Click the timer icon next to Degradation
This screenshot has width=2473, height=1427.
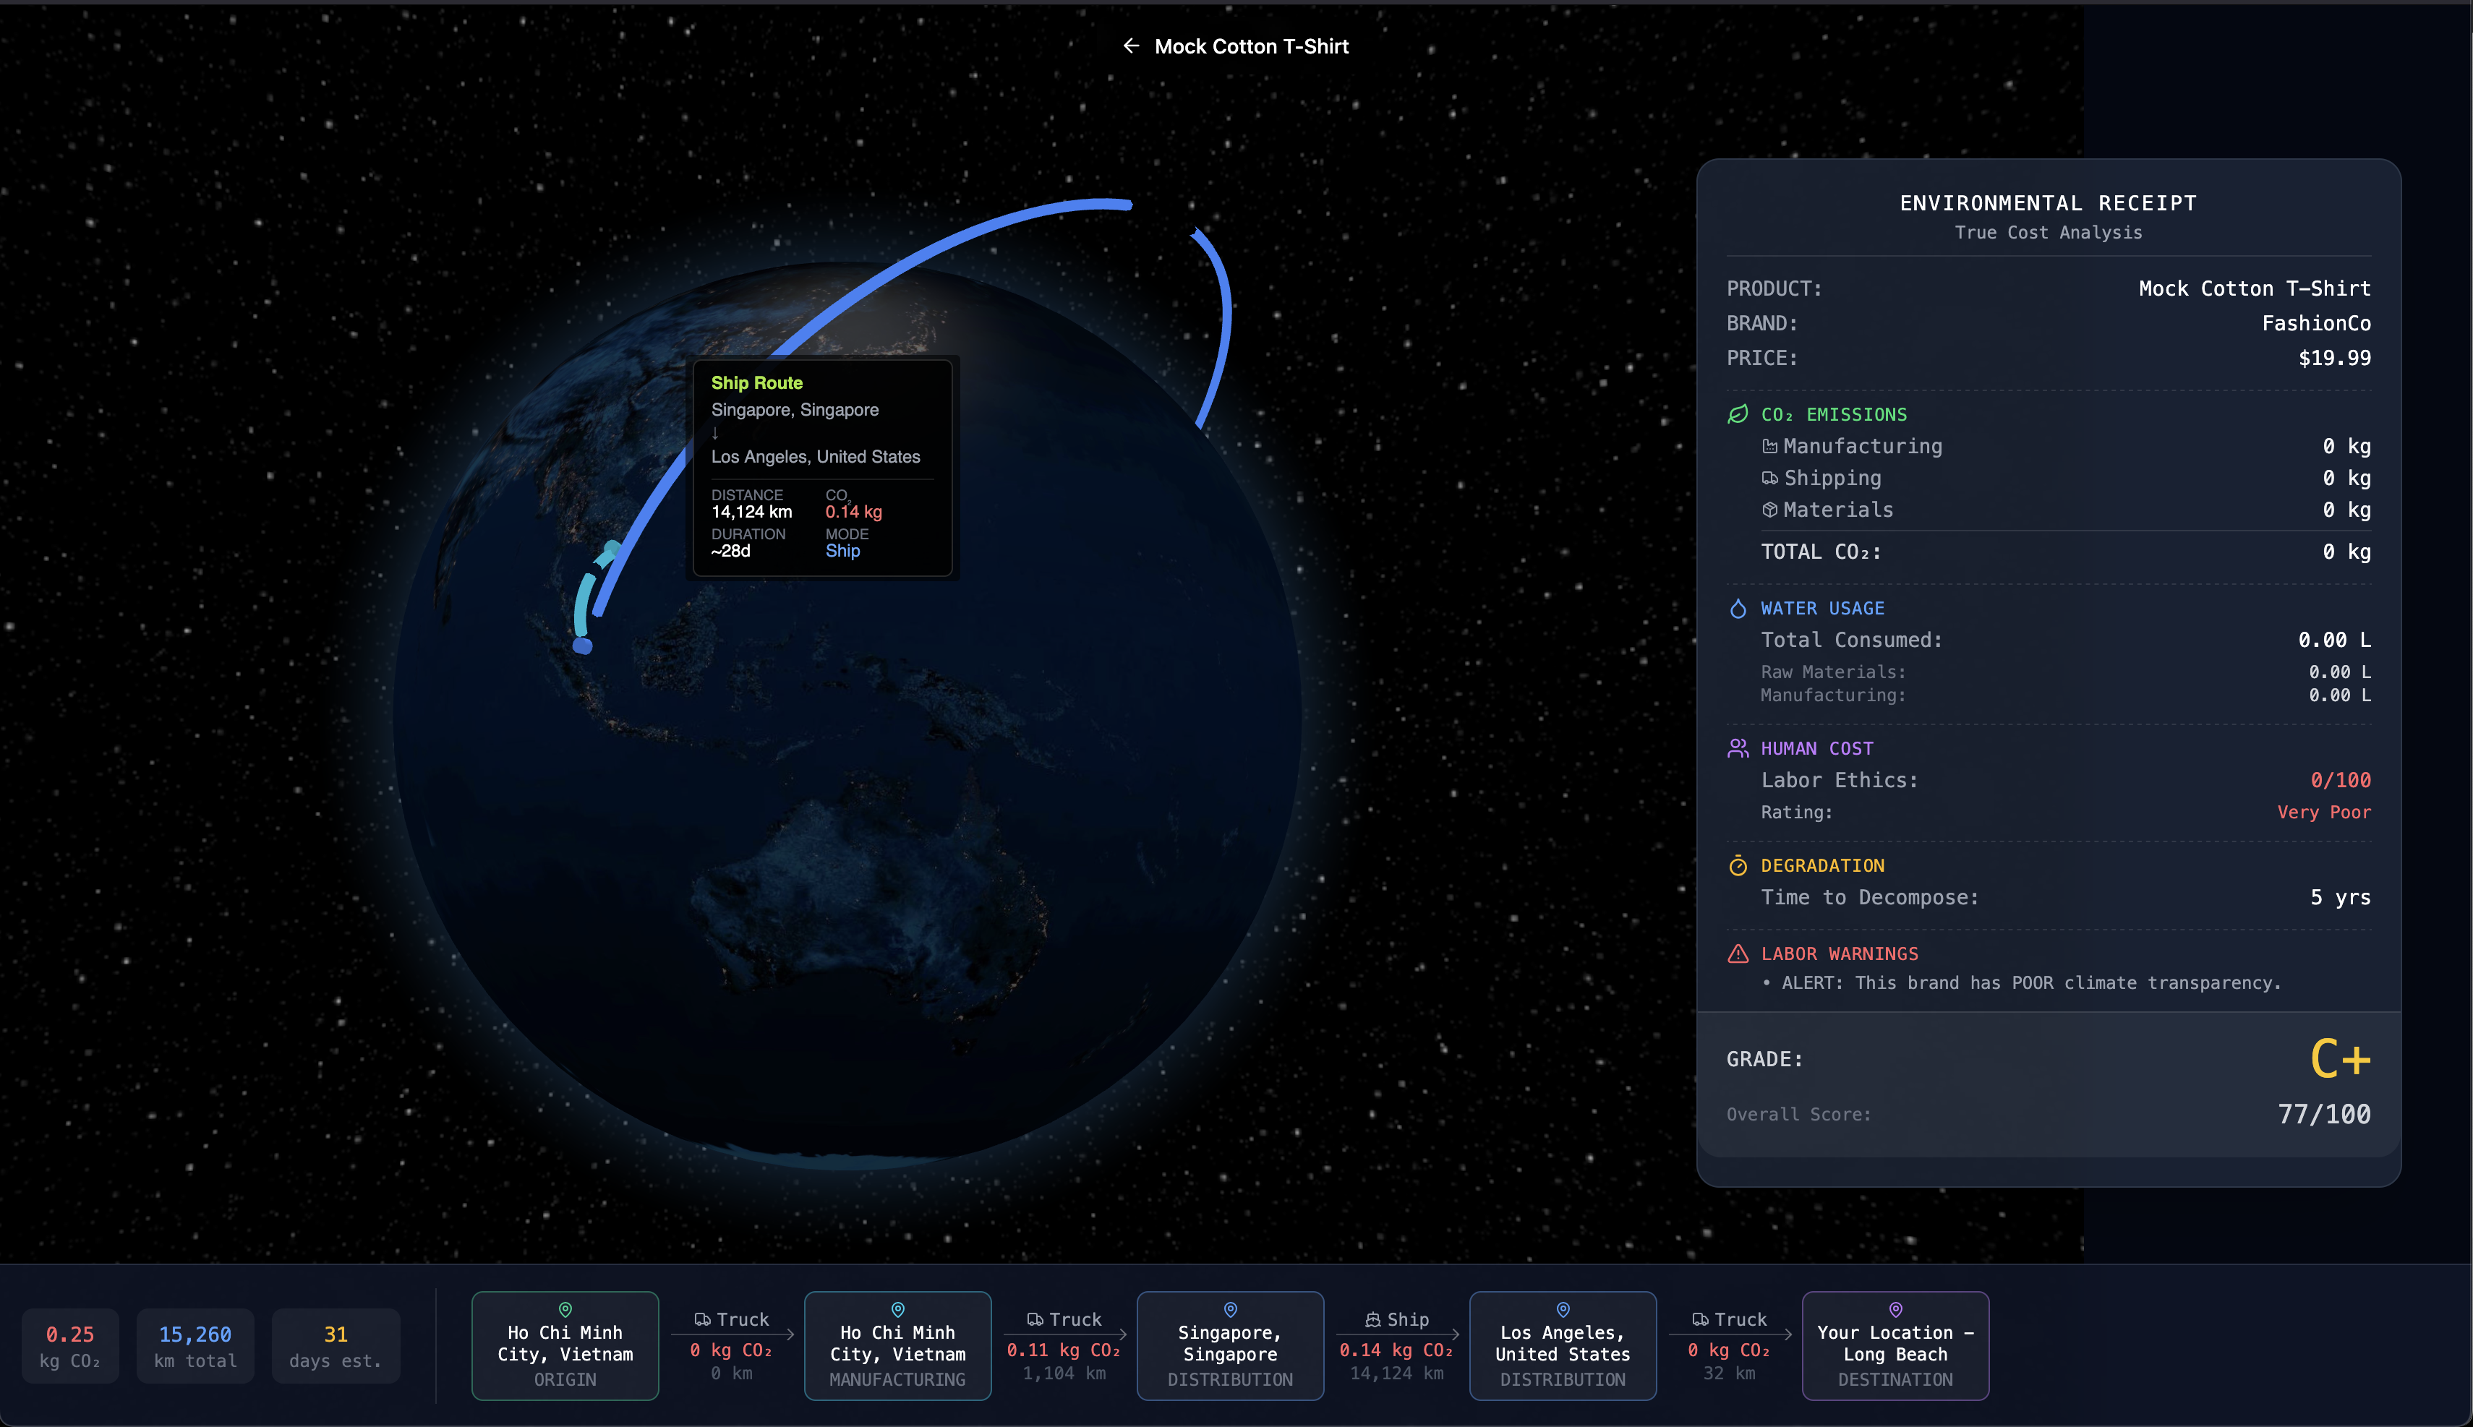tap(1738, 865)
